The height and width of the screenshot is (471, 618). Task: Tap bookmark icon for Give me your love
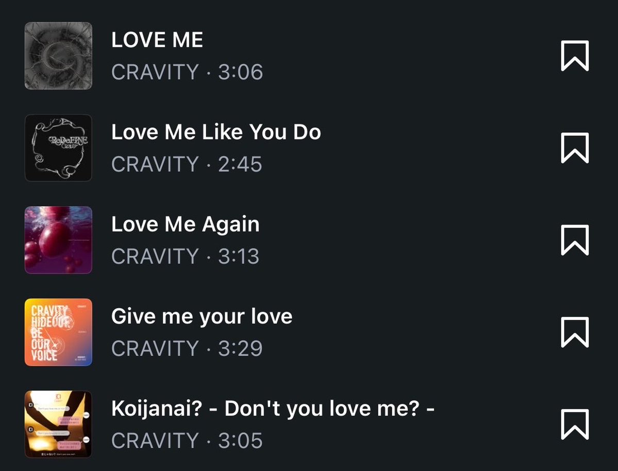(575, 332)
